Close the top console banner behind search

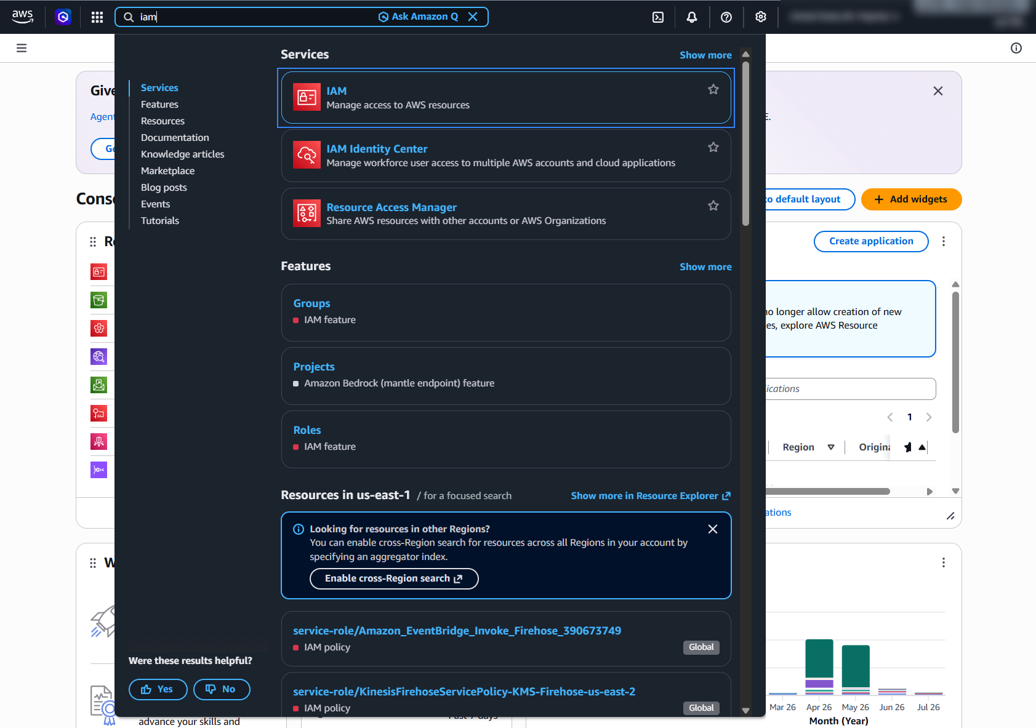938,91
